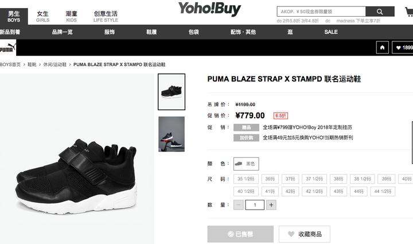Open the 鞋履 menu
The height and width of the screenshot is (244, 413).
tap(151, 32)
